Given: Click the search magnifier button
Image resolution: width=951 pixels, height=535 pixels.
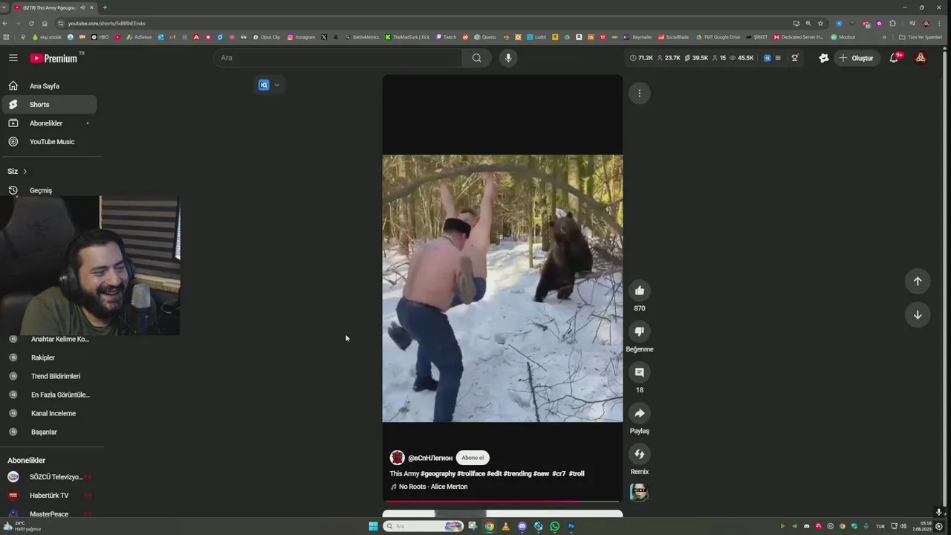Looking at the screenshot, I should (x=476, y=58).
